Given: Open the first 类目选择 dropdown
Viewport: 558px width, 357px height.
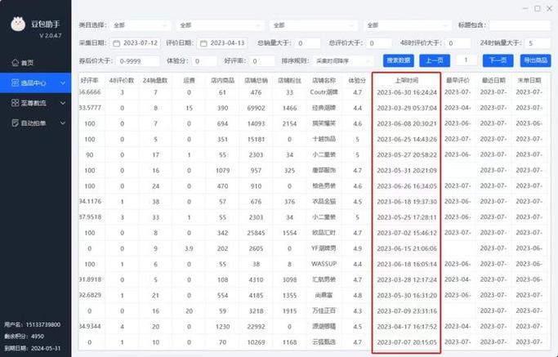Looking at the screenshot, I should click(141, 25).
